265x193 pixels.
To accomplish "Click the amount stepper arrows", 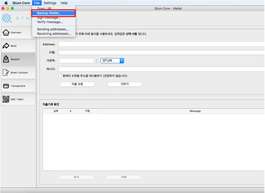I will point(97,60).
